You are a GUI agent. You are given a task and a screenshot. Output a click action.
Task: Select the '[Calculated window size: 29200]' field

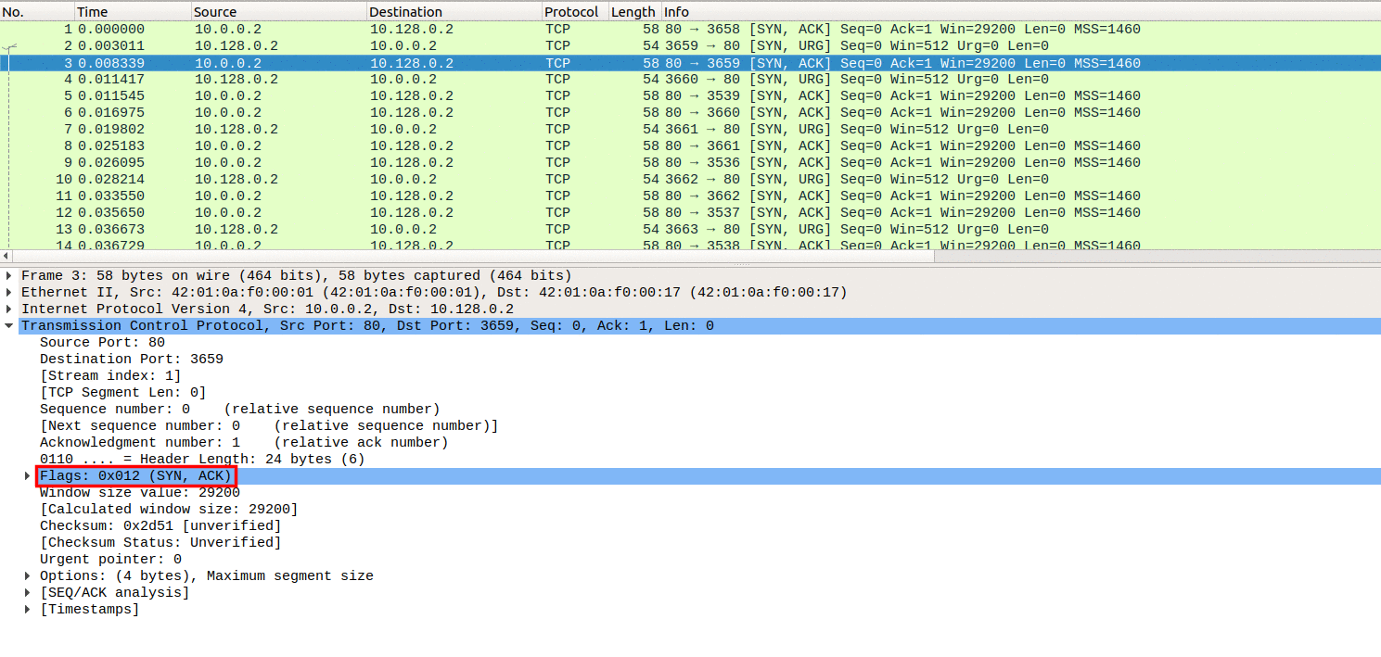click(169, 510)
